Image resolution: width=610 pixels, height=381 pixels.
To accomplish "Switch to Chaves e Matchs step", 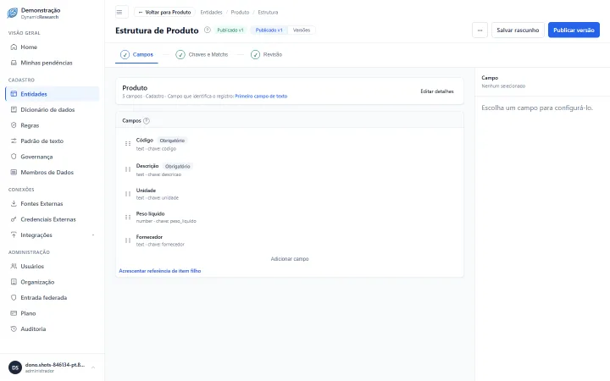I will 202,54.
